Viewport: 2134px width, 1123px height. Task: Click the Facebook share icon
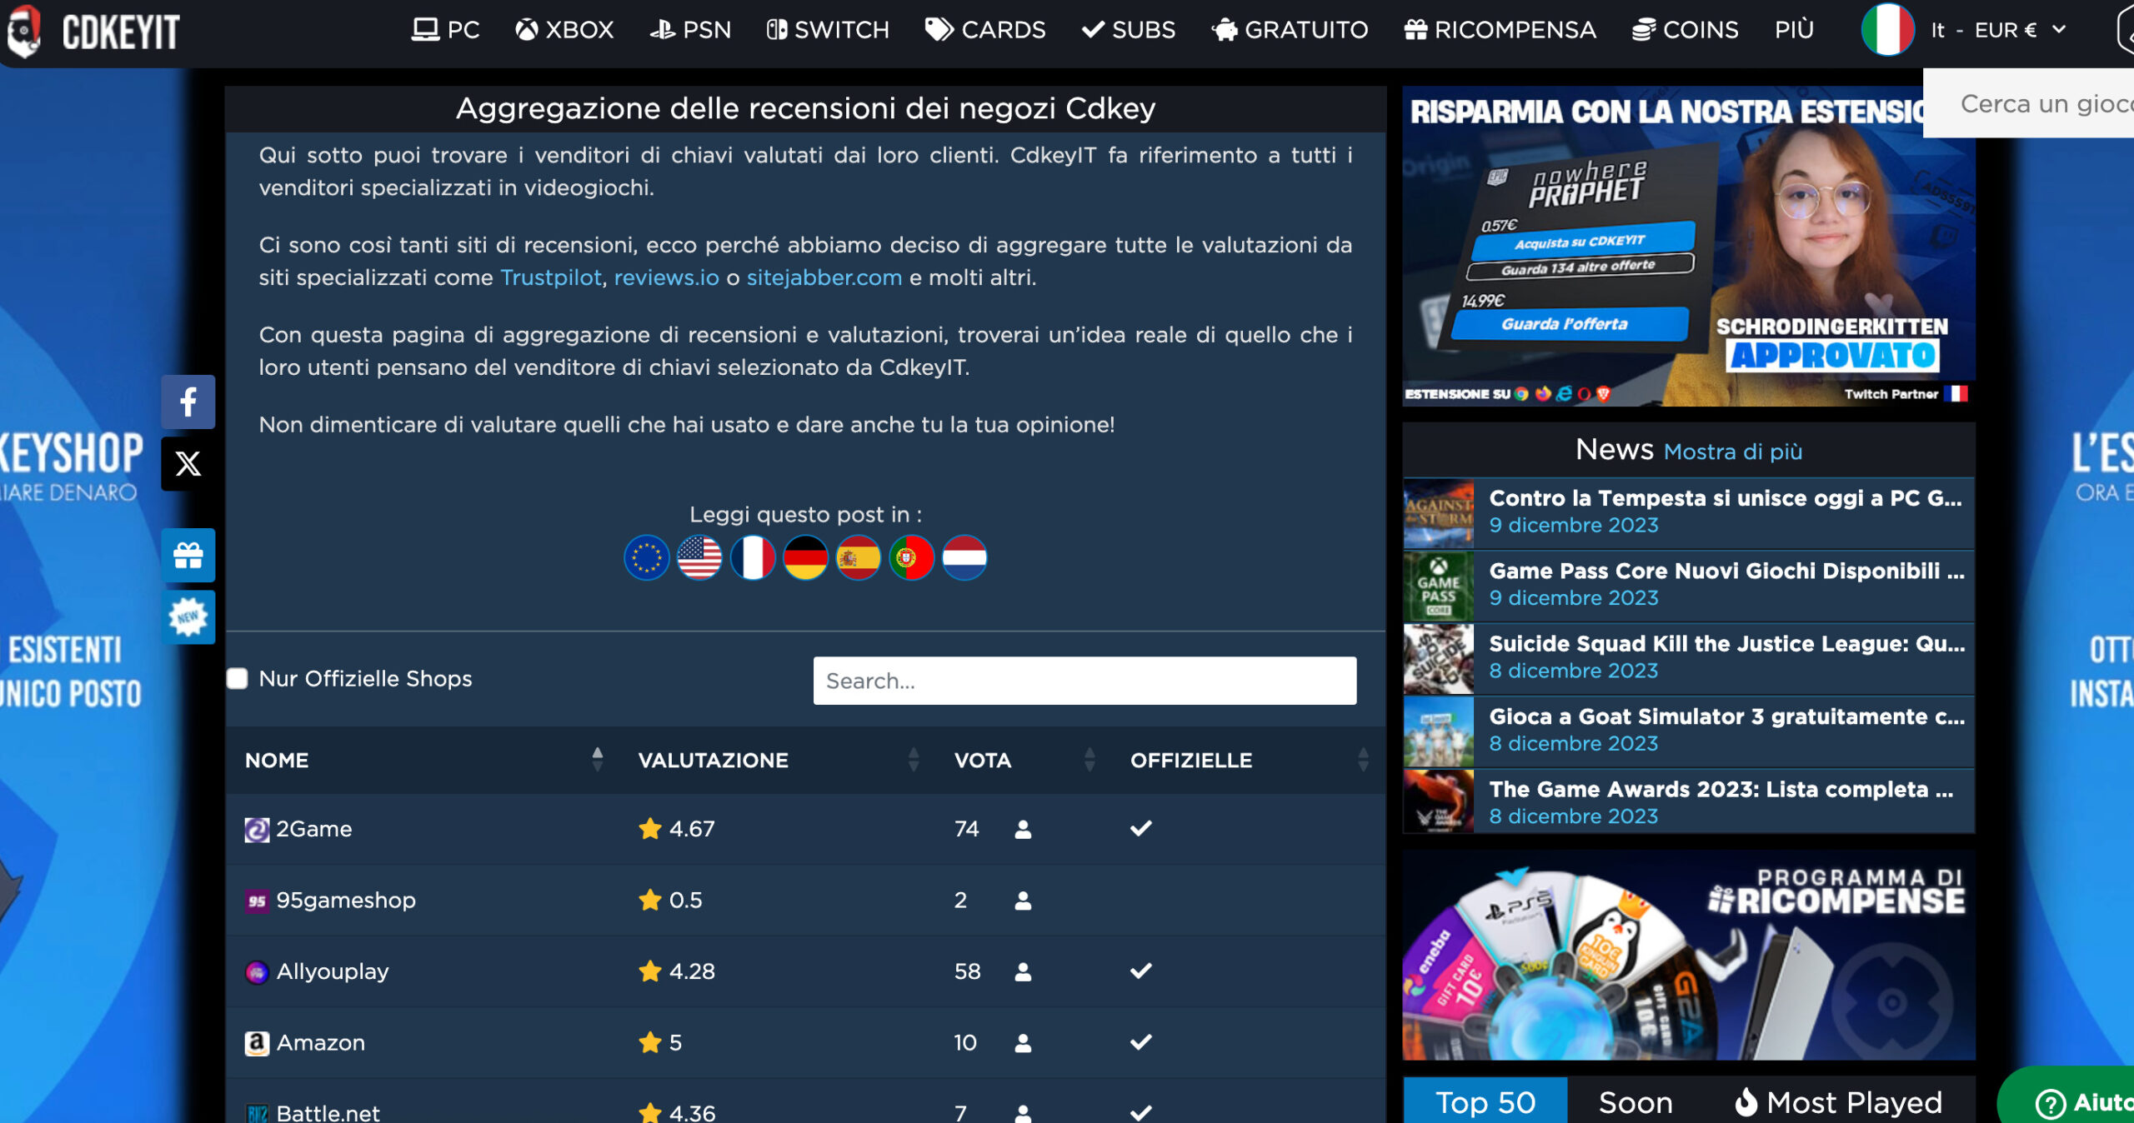click(x=188, y=402)
